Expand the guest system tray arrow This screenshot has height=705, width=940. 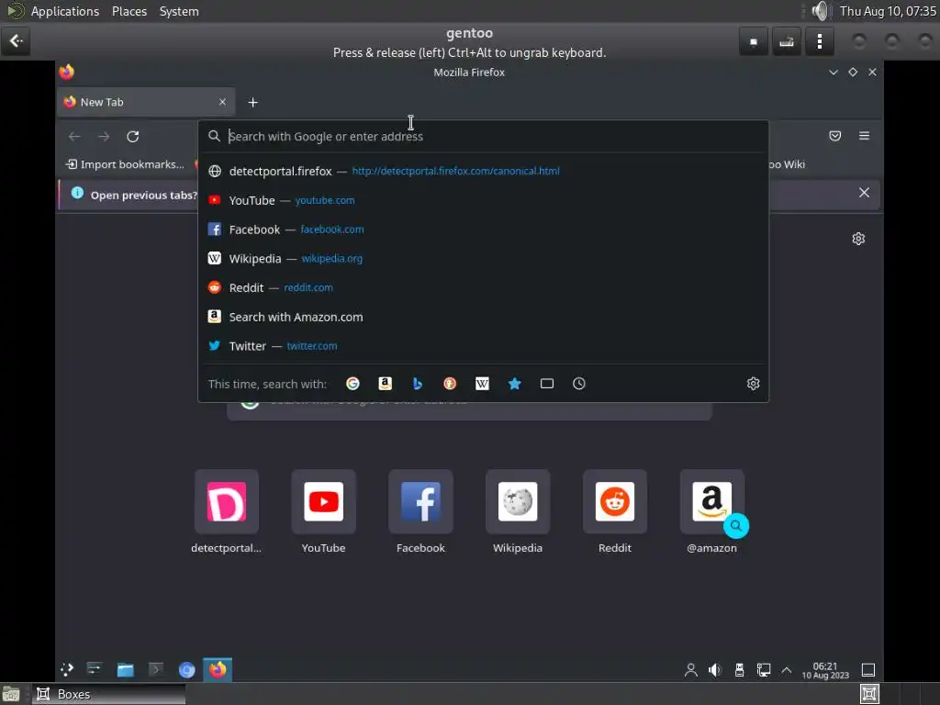click(786, 669)
